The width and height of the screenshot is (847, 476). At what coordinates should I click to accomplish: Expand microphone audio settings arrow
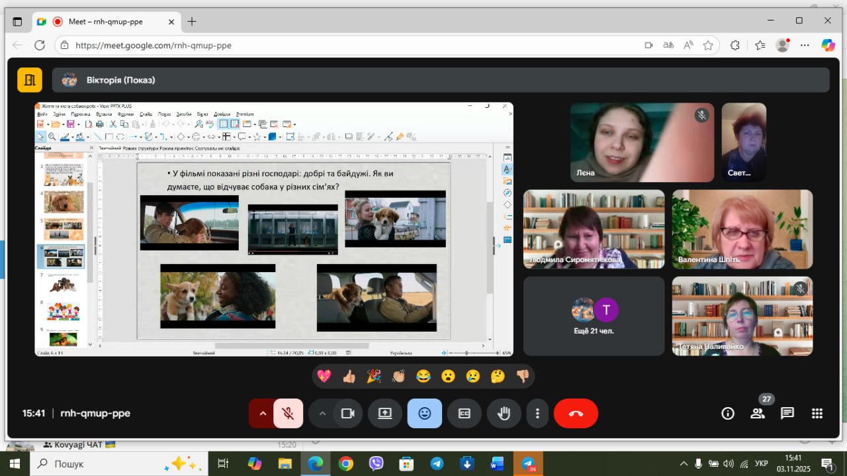tap(263, 414)
